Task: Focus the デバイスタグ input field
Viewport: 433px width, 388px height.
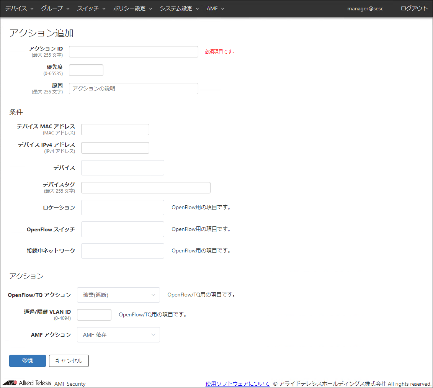Action: [146, 188]
